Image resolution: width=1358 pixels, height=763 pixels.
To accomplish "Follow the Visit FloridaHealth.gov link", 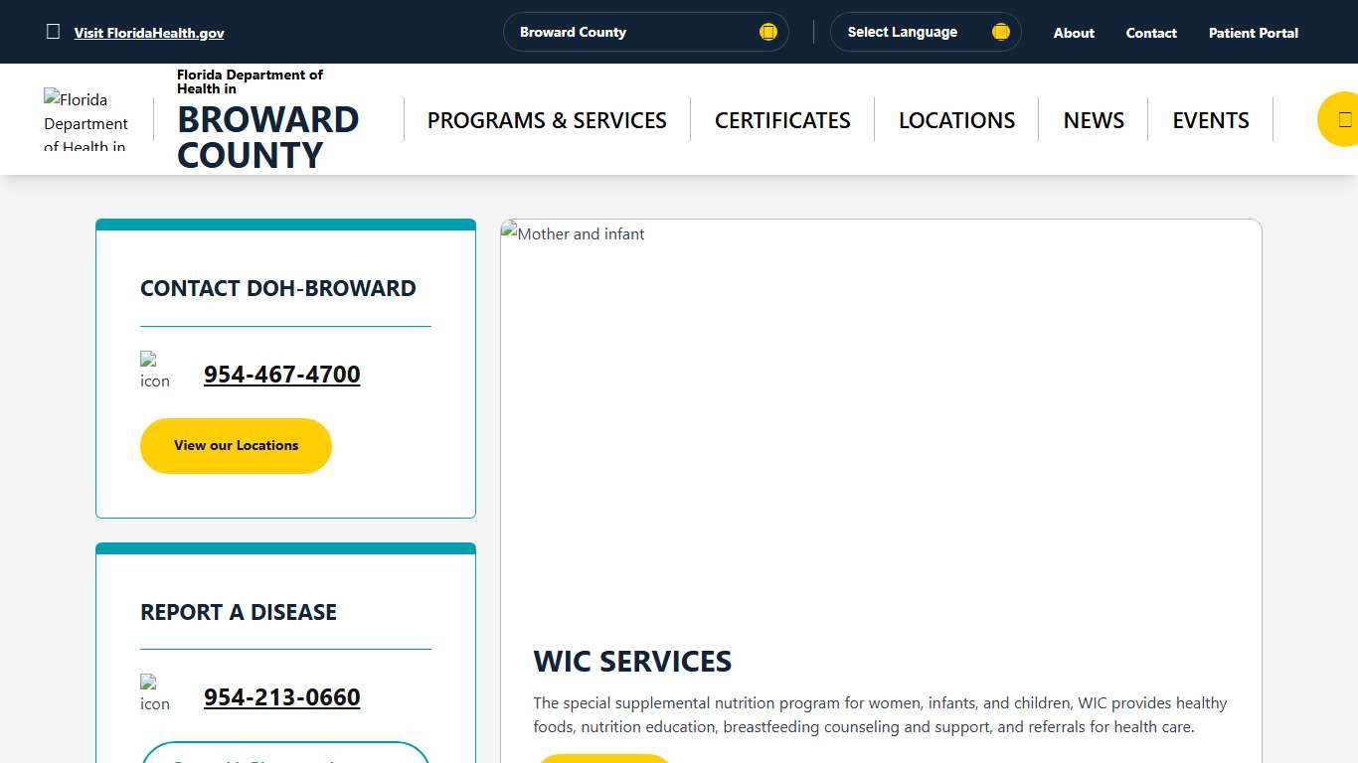I will click(x=149, y=32).
